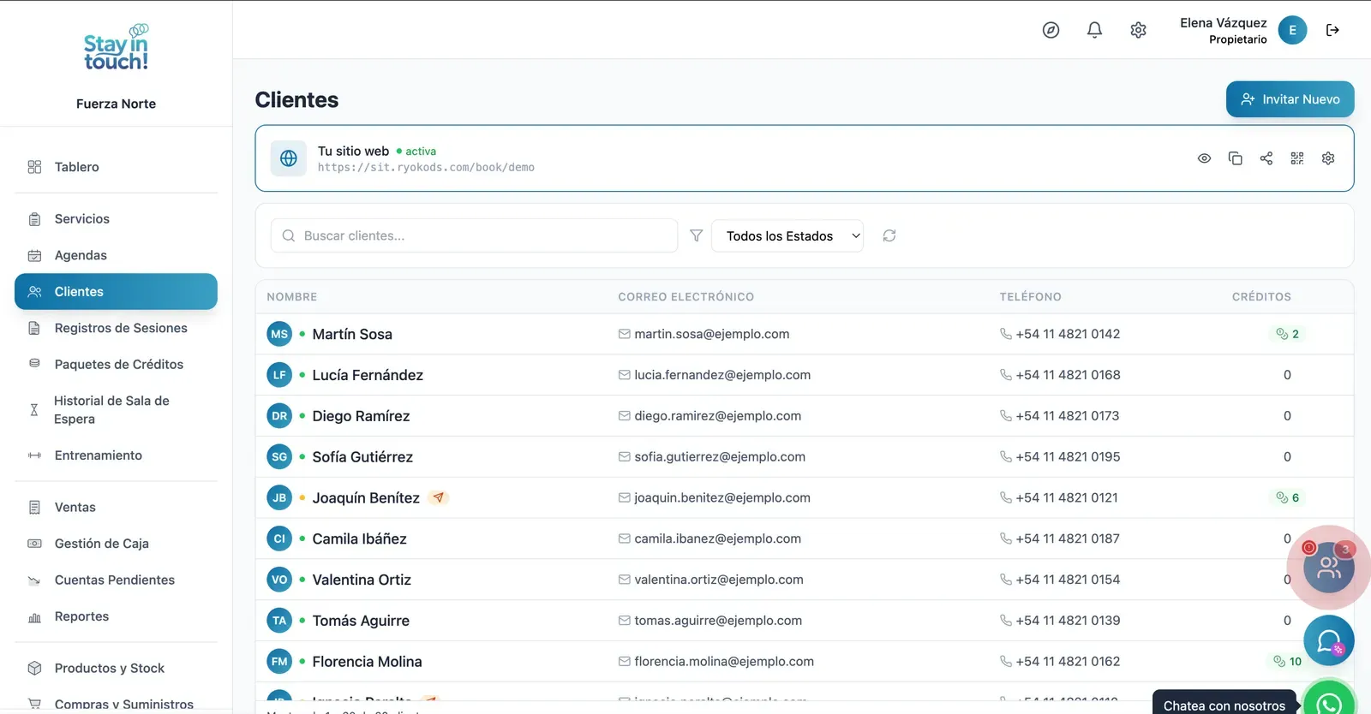Click Elena Vázquez profile avatar
Image resolution: width=1371 pixels, height=714 pixels.
(1292, 30)
